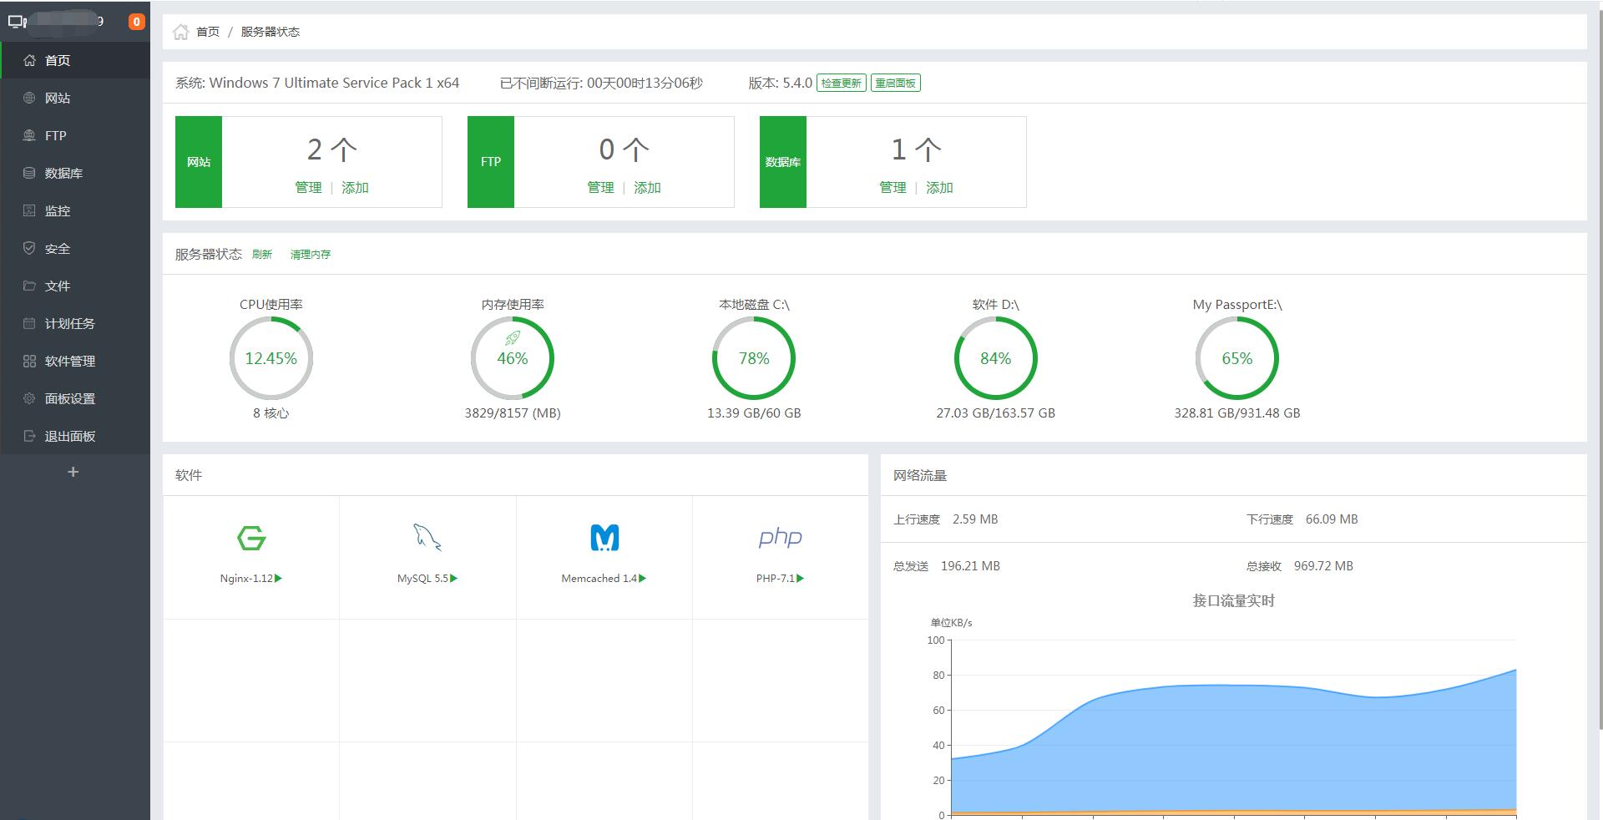Open the 数据库 sidebar menu item
This screenshot has height=820, width=1603.
pyautogui.click(x=75, y=173)
